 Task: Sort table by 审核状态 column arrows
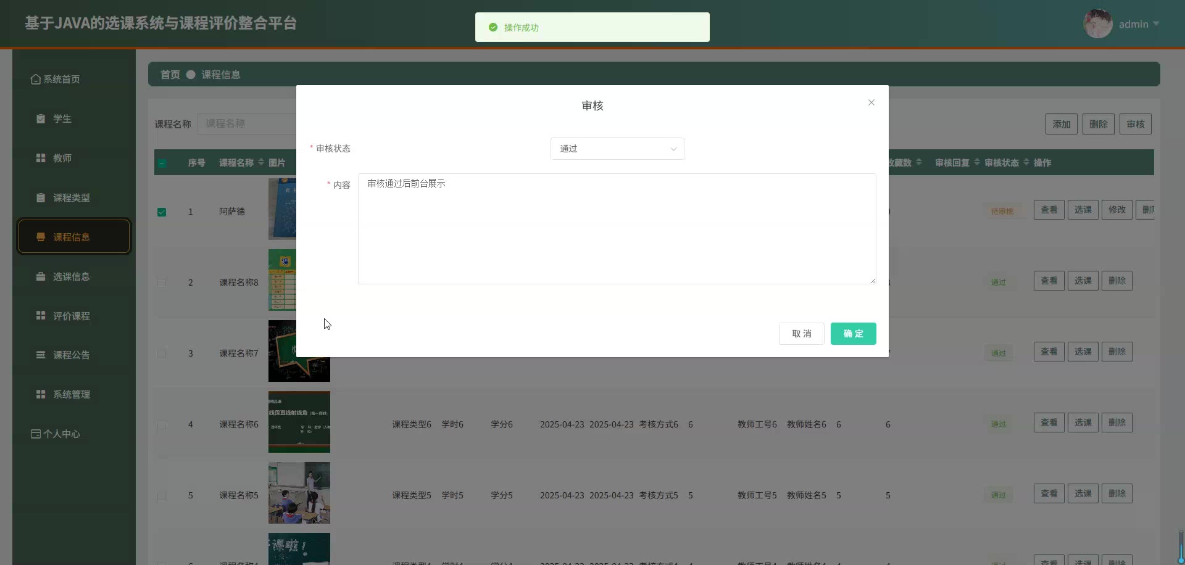[x=1026, y=162]
